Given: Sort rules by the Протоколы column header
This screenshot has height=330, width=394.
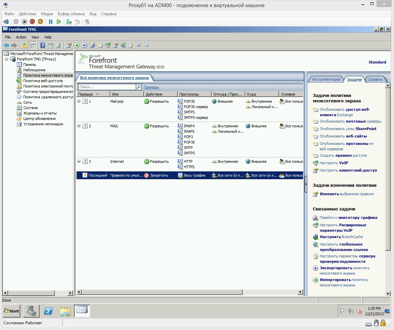Looking at the screenshot, I should [195, 94].
